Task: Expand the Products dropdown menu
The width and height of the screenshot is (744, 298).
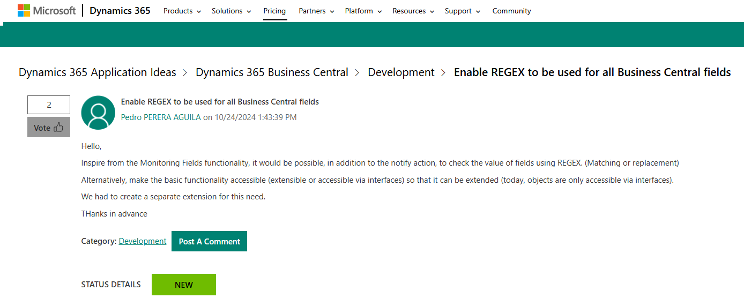Action: point(182,11)
